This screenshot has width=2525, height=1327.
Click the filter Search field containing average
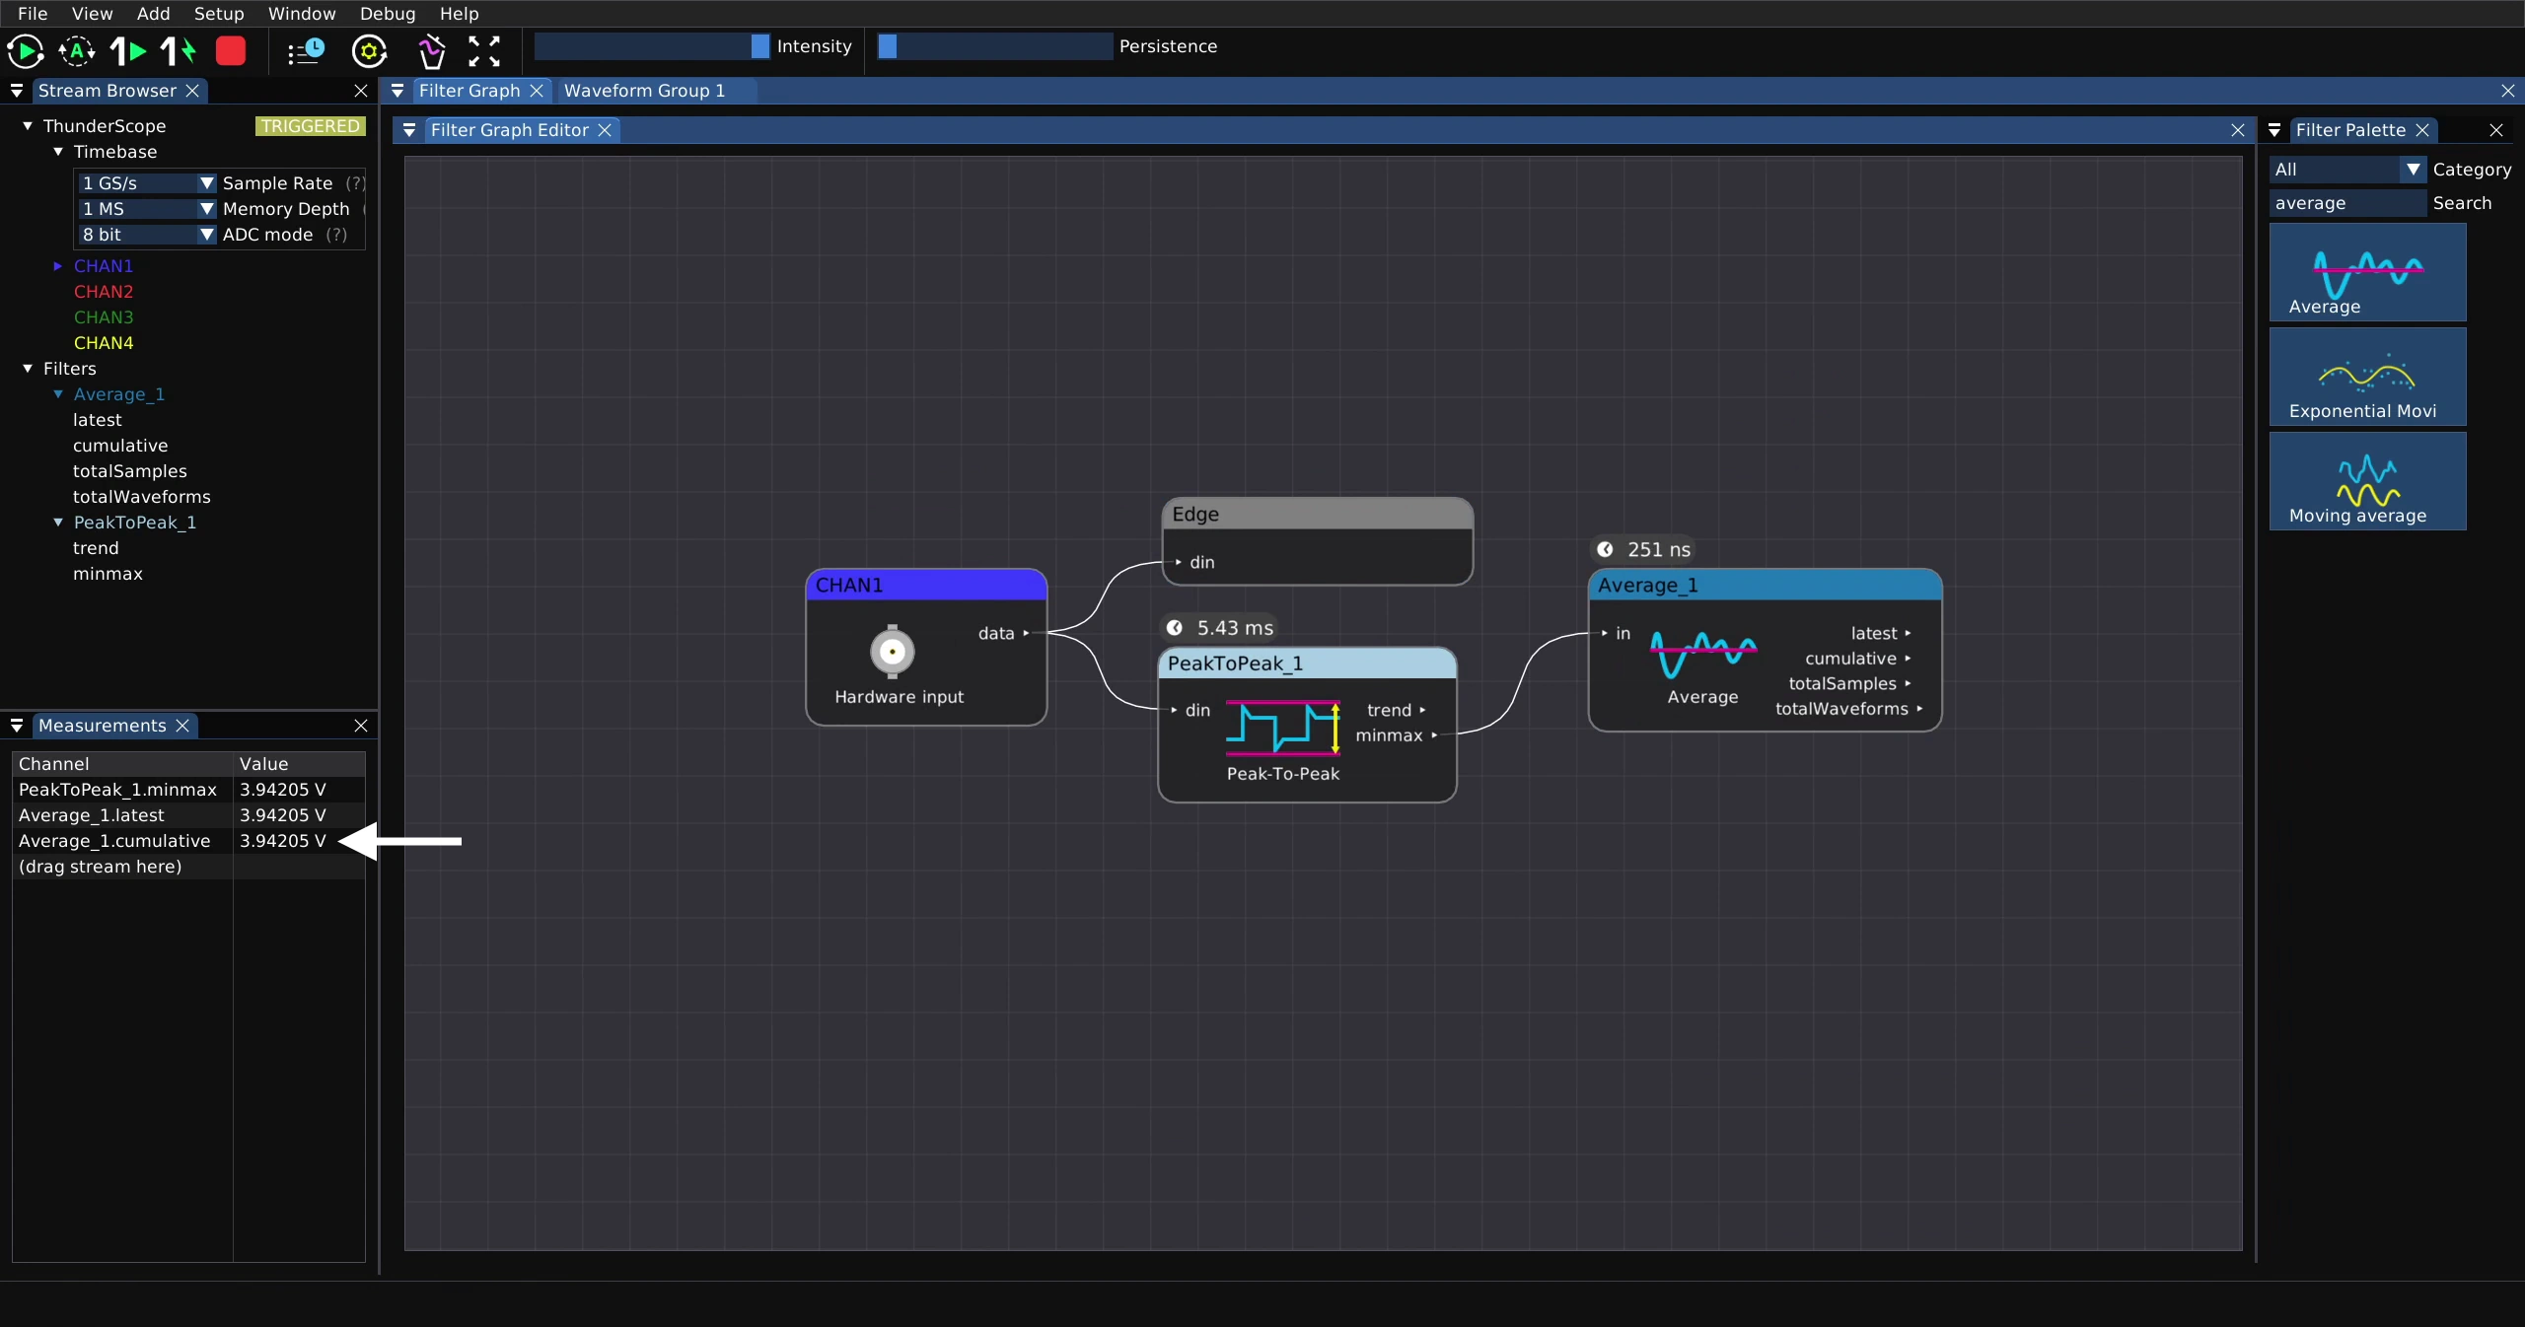click(2346, 203)
